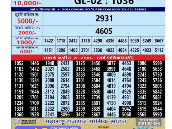Click number 1948 in the 250/- grid
Image resolution: width=172 pixels, height=129 pixels.
(x=50, y=63)
